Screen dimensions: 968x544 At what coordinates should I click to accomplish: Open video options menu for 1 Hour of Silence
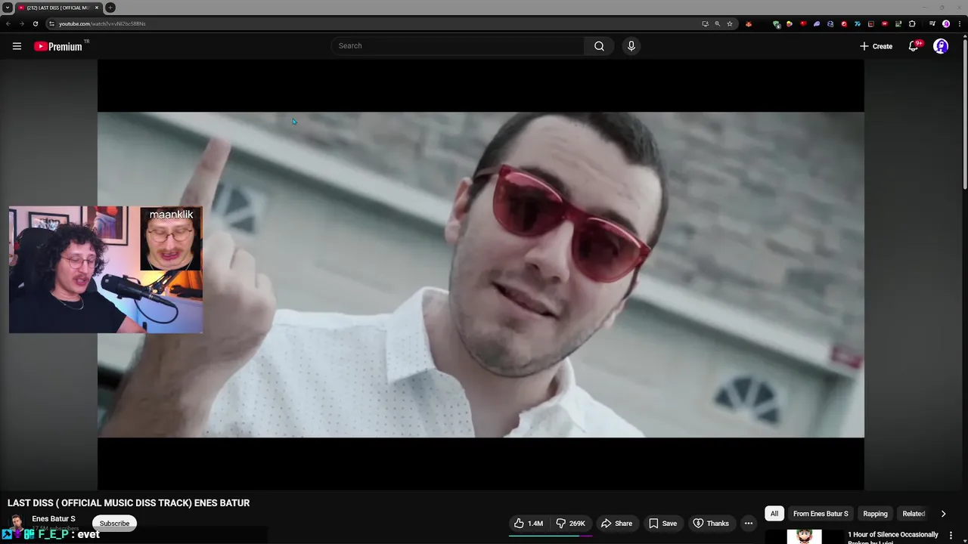pos(951,535)
